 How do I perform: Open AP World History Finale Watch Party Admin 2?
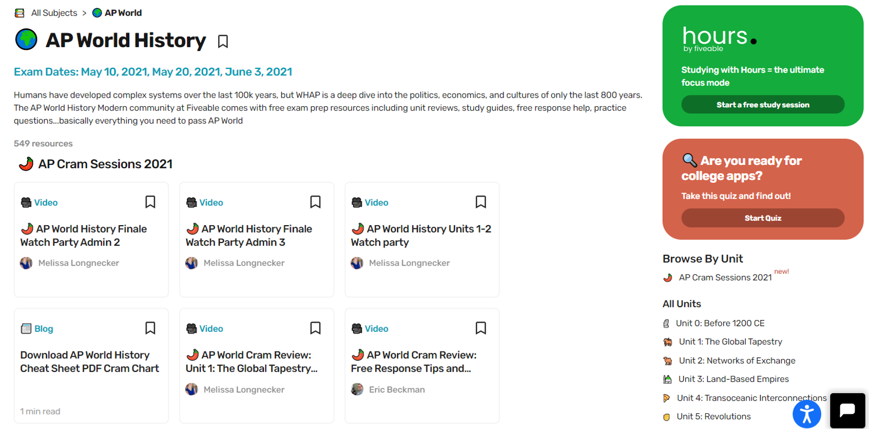point(84,236)
